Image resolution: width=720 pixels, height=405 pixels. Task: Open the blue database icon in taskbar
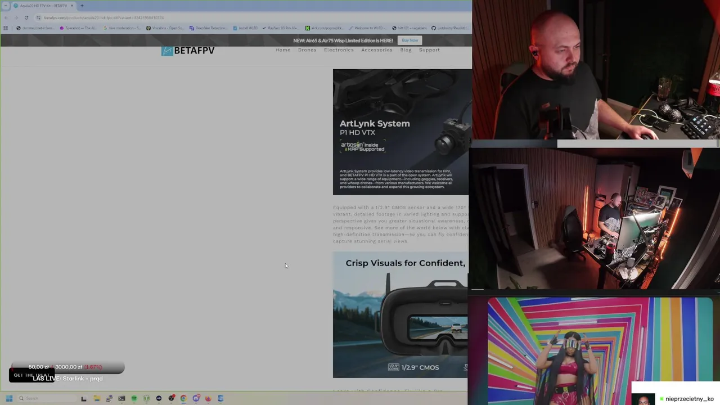(x=220, y=398)
